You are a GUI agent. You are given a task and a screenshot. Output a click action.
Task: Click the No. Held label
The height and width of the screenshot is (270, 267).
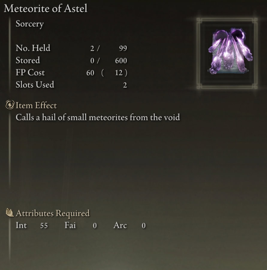click(x=33, y=48)
